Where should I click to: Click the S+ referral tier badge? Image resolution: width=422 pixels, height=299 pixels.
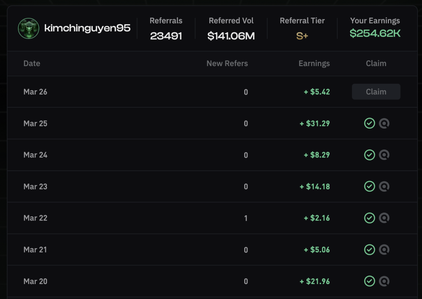302,36
